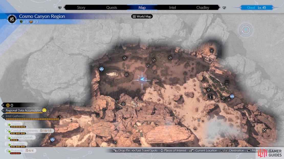The image size is (284, 159).
Task: Click the L2 previous-tab icon
Action: (60, 8)
